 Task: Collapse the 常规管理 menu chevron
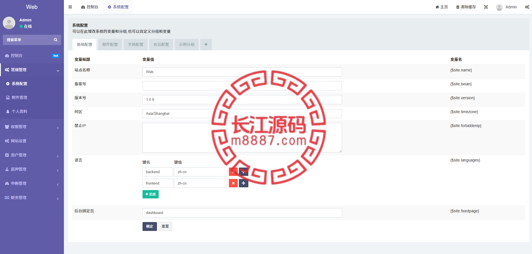tap(58, 71)
